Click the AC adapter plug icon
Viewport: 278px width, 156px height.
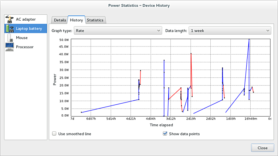click(10, 20)
